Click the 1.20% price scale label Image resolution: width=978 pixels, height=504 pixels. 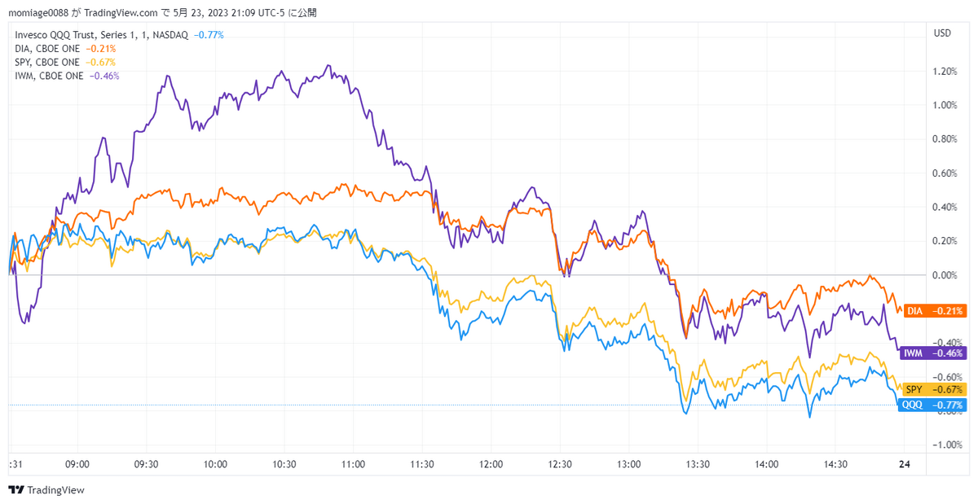pos(945,72)
